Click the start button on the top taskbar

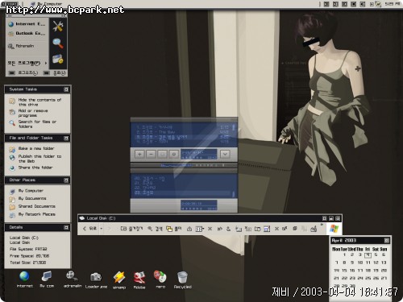click(10, 3)
